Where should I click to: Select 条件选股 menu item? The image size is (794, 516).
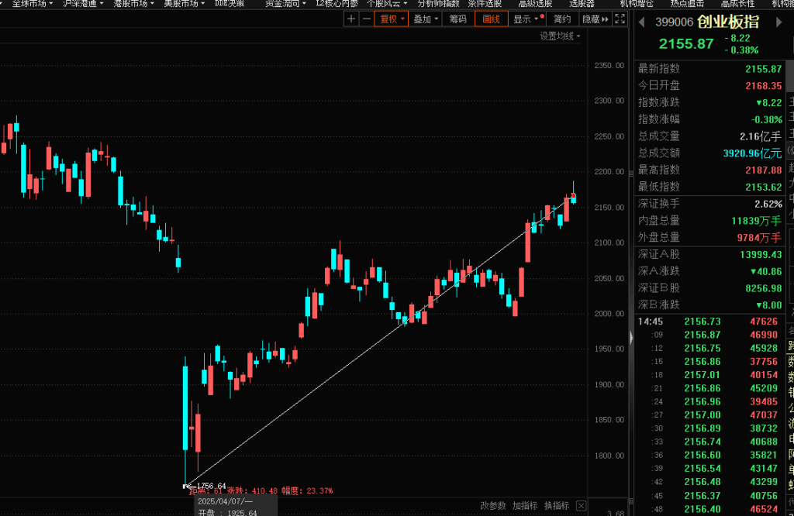[485, 4]
